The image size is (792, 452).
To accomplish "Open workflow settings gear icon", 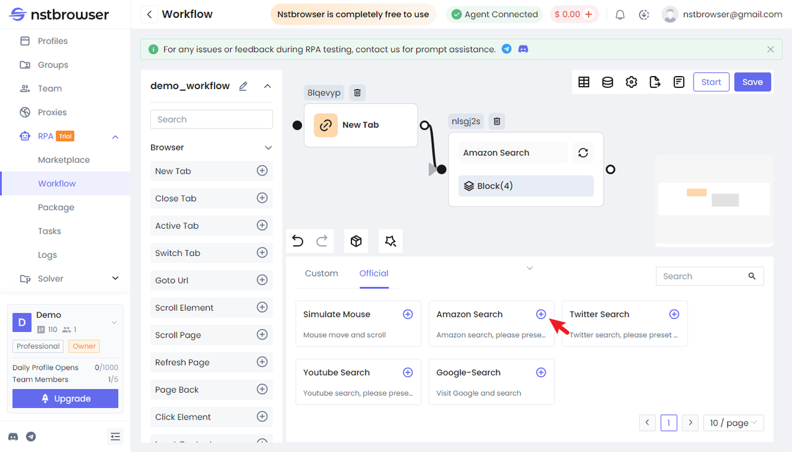I will (x=631, y=82).
